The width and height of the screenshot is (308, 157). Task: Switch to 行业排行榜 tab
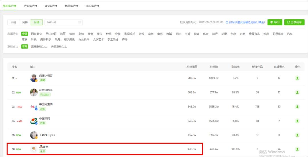point(31,6)
